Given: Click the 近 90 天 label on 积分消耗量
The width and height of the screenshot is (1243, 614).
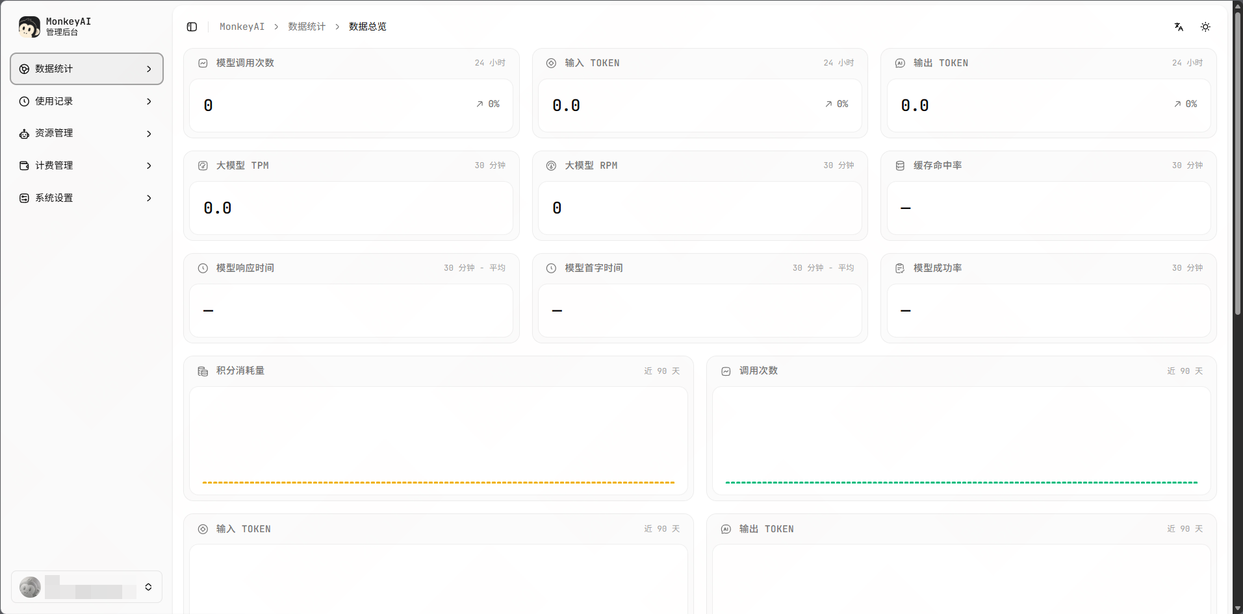Looking at the screenshot, I should coord(662,371).
